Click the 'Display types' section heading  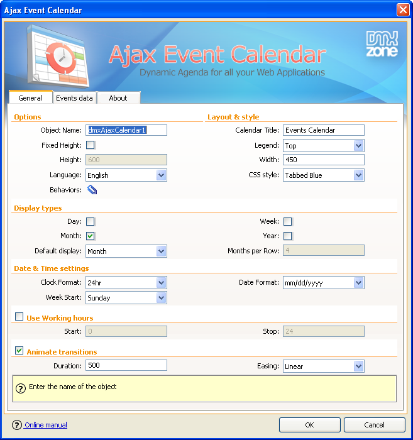coord(38,208)
